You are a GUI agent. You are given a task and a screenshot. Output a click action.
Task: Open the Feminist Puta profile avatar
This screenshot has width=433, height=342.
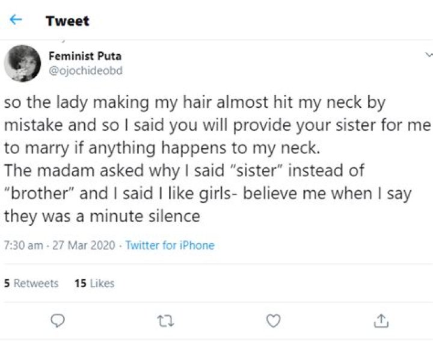point(23,63)
